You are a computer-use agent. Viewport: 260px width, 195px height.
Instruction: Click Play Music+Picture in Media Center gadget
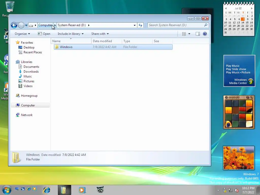tap(238, 72)
